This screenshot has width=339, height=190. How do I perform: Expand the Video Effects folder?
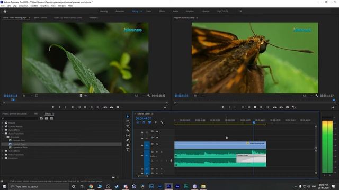(3, 151)
